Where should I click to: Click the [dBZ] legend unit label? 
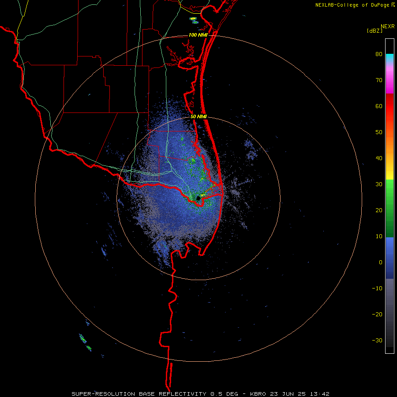[x=375, y=30]
